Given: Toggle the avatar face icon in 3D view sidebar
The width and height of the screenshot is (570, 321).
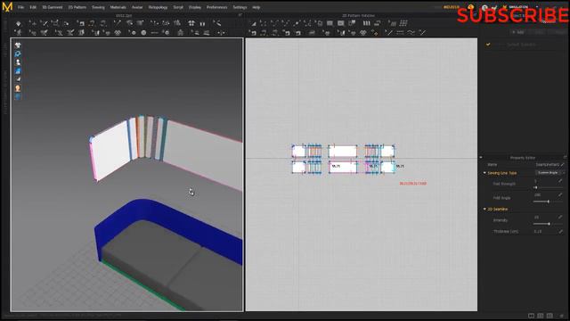Looking at the screenshot, I should (x=18, y=88).
